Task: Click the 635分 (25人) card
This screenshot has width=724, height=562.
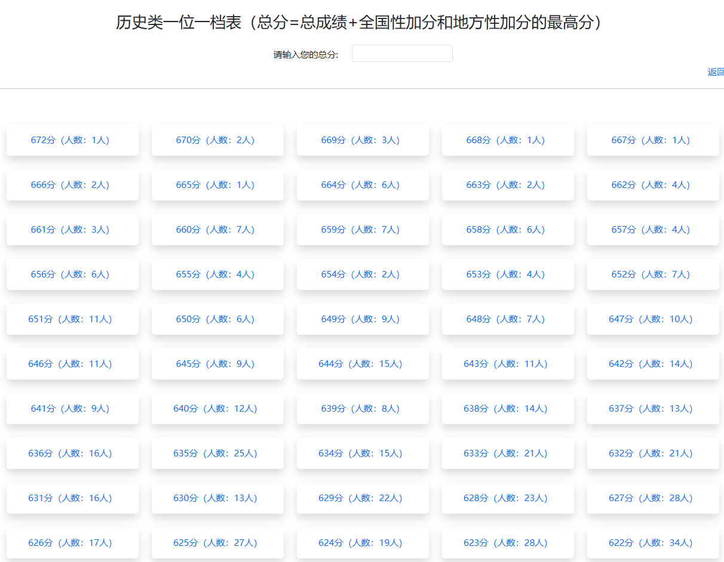Action: coord(217,453)
